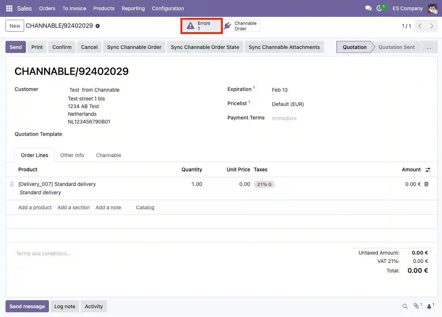Open the conversations chat icon
The width and height of the screenshot is (442, 317).
368,8
